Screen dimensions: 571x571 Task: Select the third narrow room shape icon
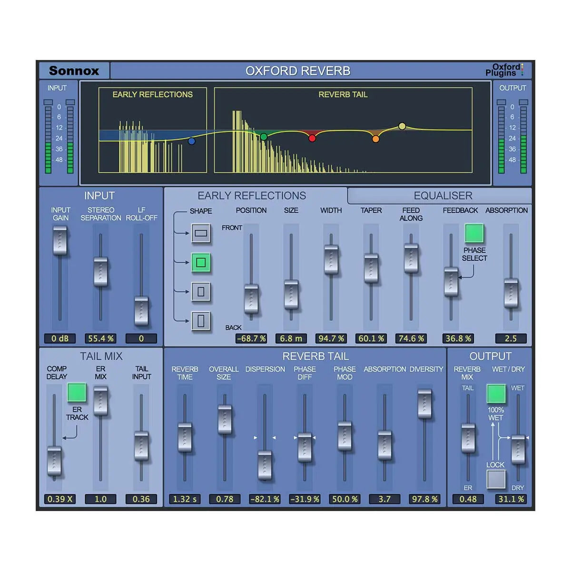click(201, 292)
